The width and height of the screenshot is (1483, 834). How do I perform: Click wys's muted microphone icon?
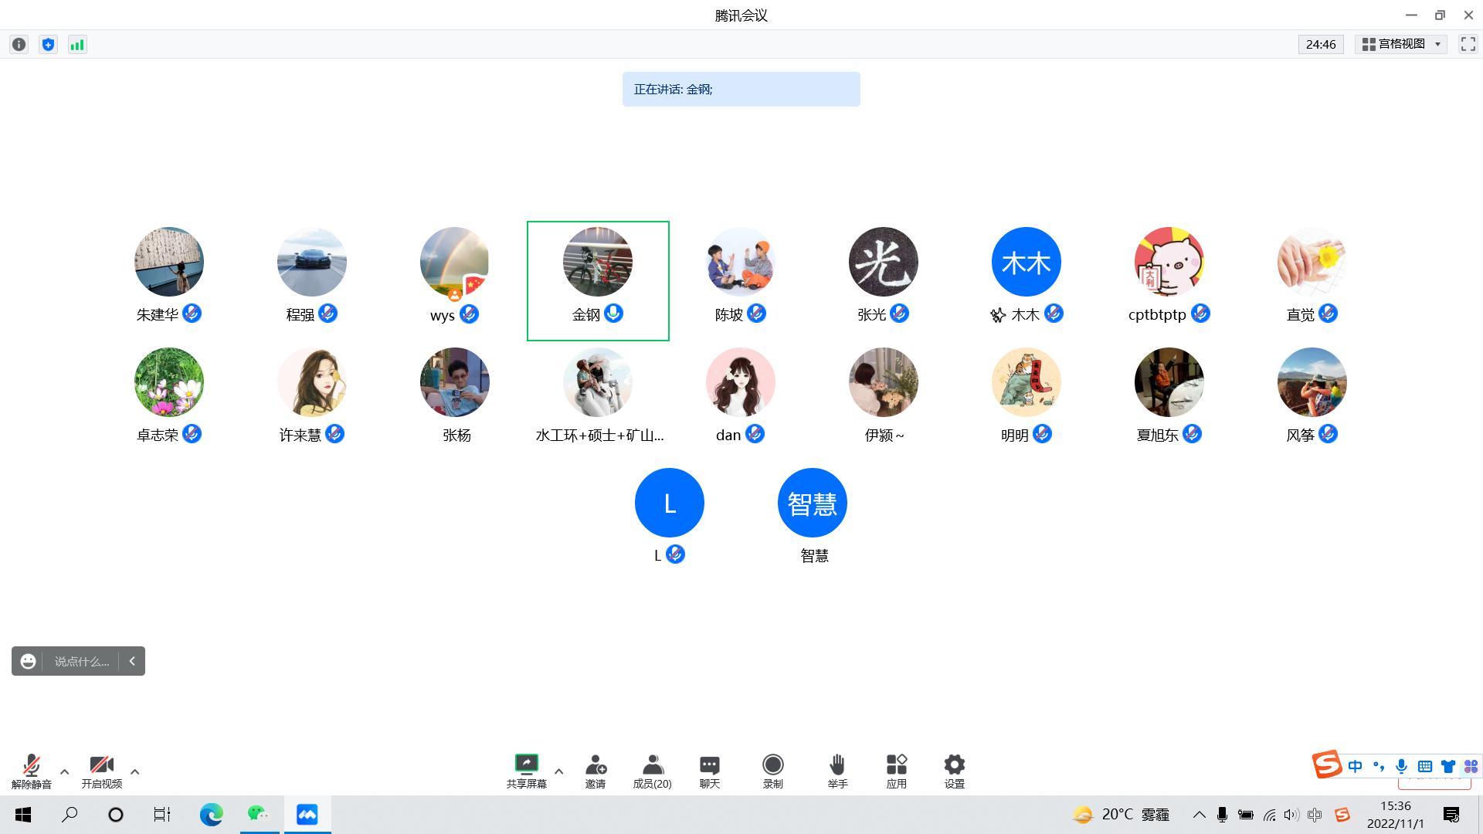pyautogui.click(x=469, y=314)
